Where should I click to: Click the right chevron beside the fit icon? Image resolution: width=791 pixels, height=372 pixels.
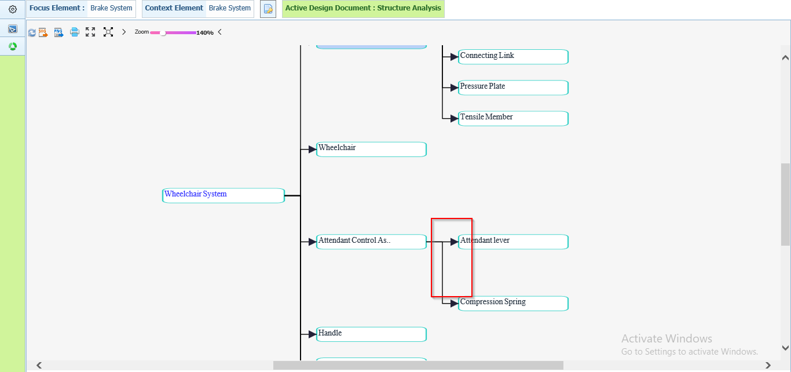(124, 32)
